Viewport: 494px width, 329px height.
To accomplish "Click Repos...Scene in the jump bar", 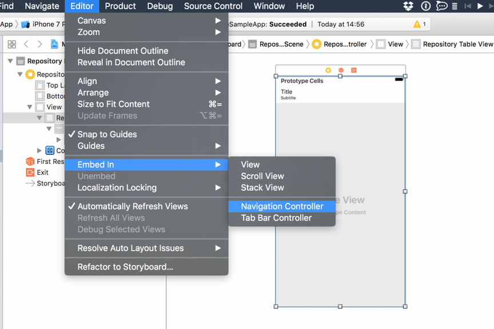I will click(276, 45).
